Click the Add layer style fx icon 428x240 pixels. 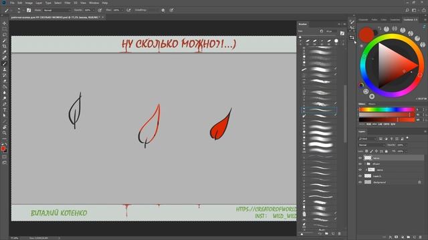pyautogui.click(x=391, y=237)
